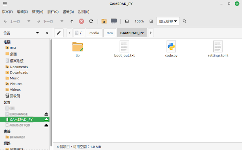Open the search magnifier tool

point(184,21)
